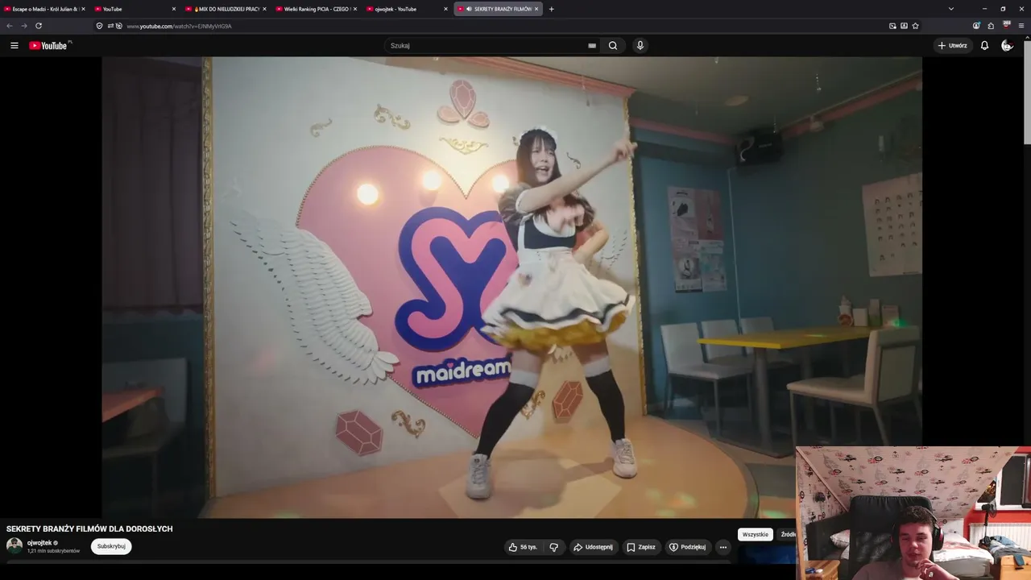The height and width of the screenshot is (580, 1031).
Task: Click the 'Utwórz' create button
Action: tap(952, 46)
